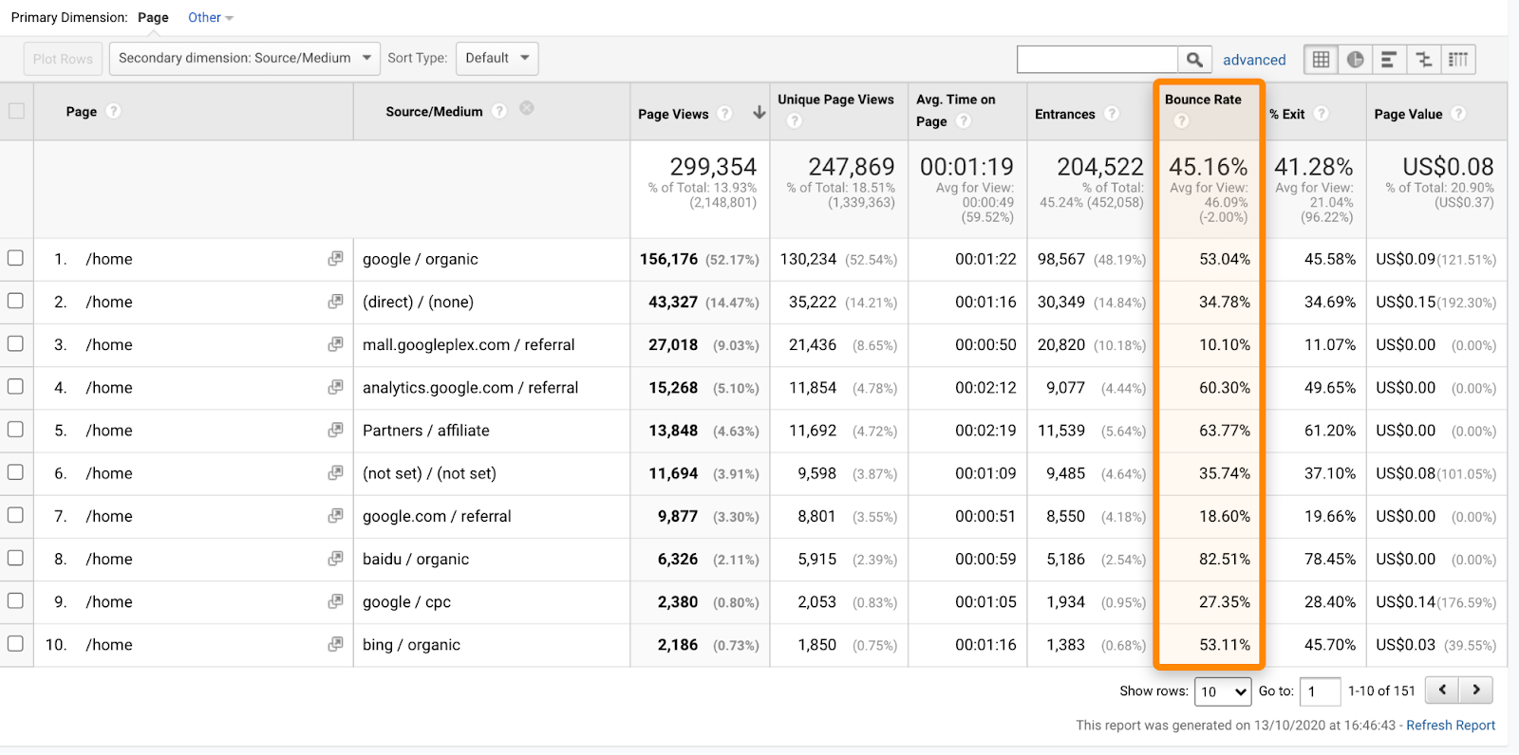
Task: Switch to the Comparison view icon
Action: [x=1423, y=60]
